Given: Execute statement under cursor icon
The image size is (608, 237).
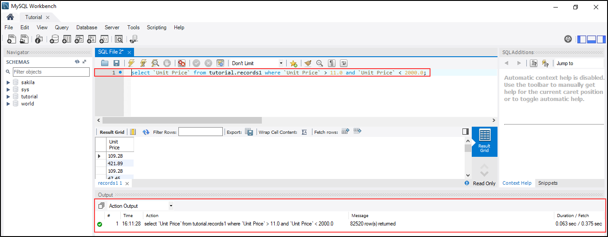Looking at the screenshot, I should tap(143, 63).
